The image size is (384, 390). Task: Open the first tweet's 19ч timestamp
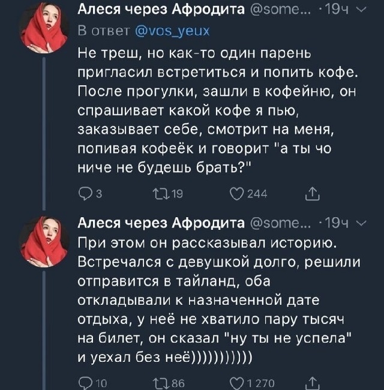[336, 10]
